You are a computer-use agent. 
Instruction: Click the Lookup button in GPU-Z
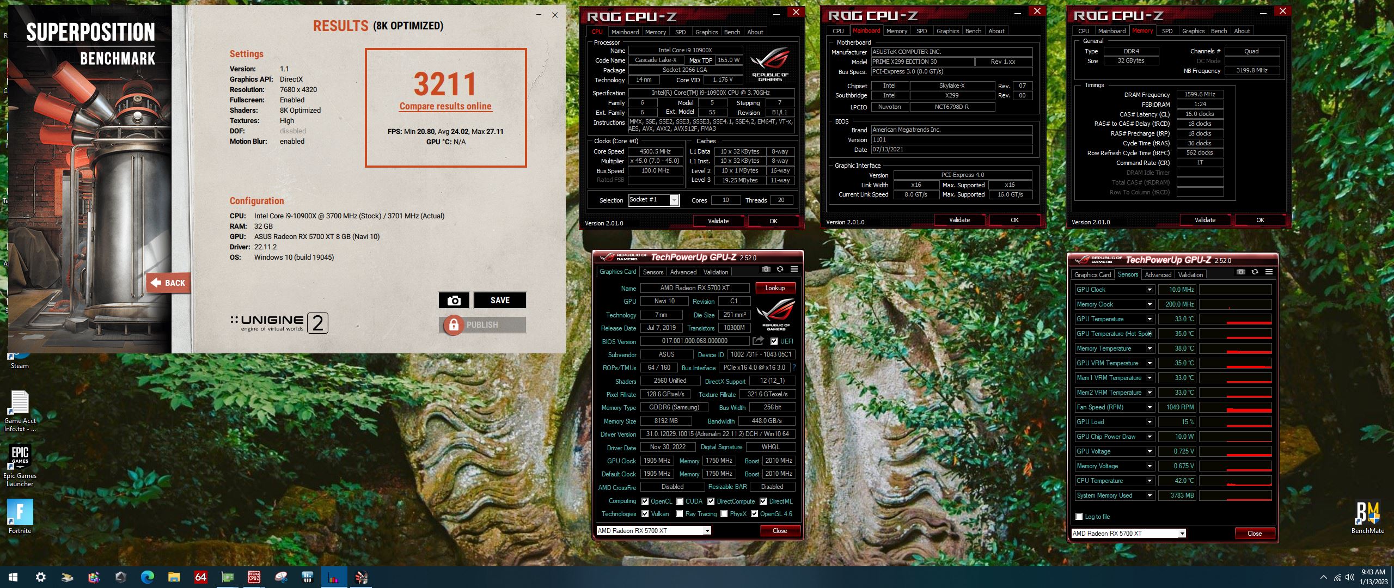coord(775,288)
